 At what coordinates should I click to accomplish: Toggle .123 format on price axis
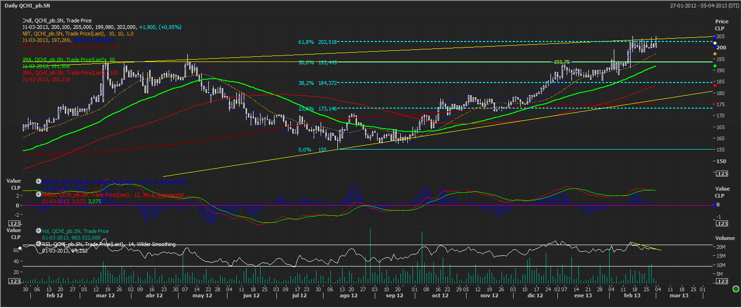pyautogui.click(x=721, y=174)
